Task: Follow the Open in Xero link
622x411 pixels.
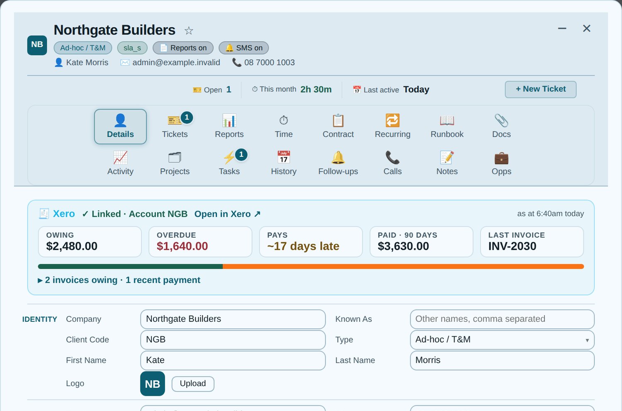Action: 228,214
